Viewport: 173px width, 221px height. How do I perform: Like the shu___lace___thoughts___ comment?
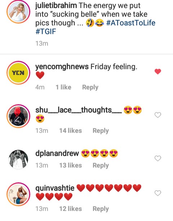[x=158, y=115]
